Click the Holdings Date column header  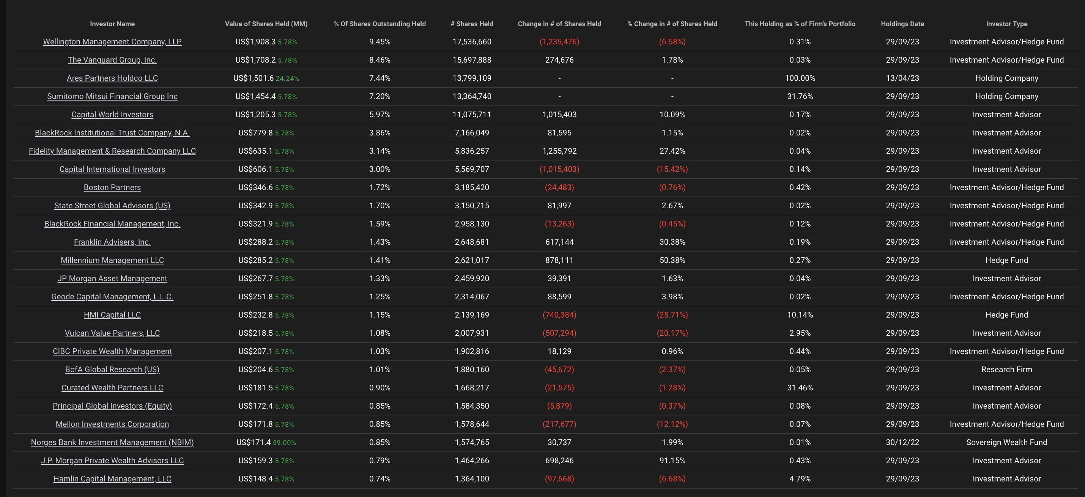[x=902, y=24]
